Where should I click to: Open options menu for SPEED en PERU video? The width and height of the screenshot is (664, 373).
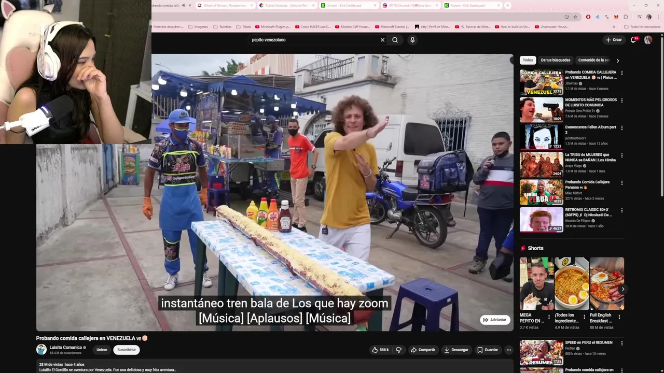(622, 343)
